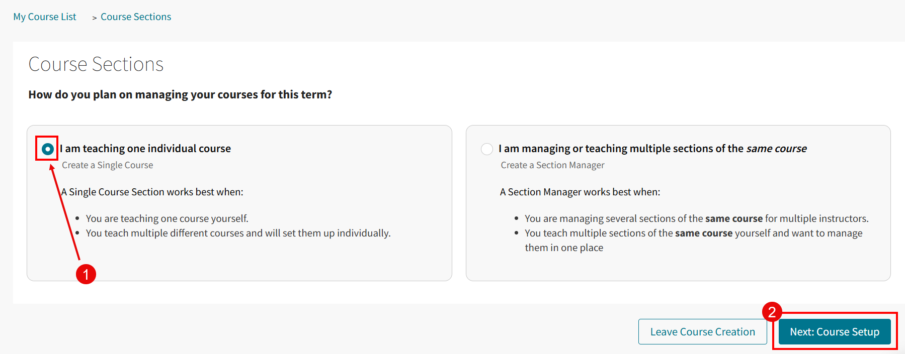The image size is (905, 354).
Task: Click the Section Manager works best description
Action: click(x=580, y=192)
